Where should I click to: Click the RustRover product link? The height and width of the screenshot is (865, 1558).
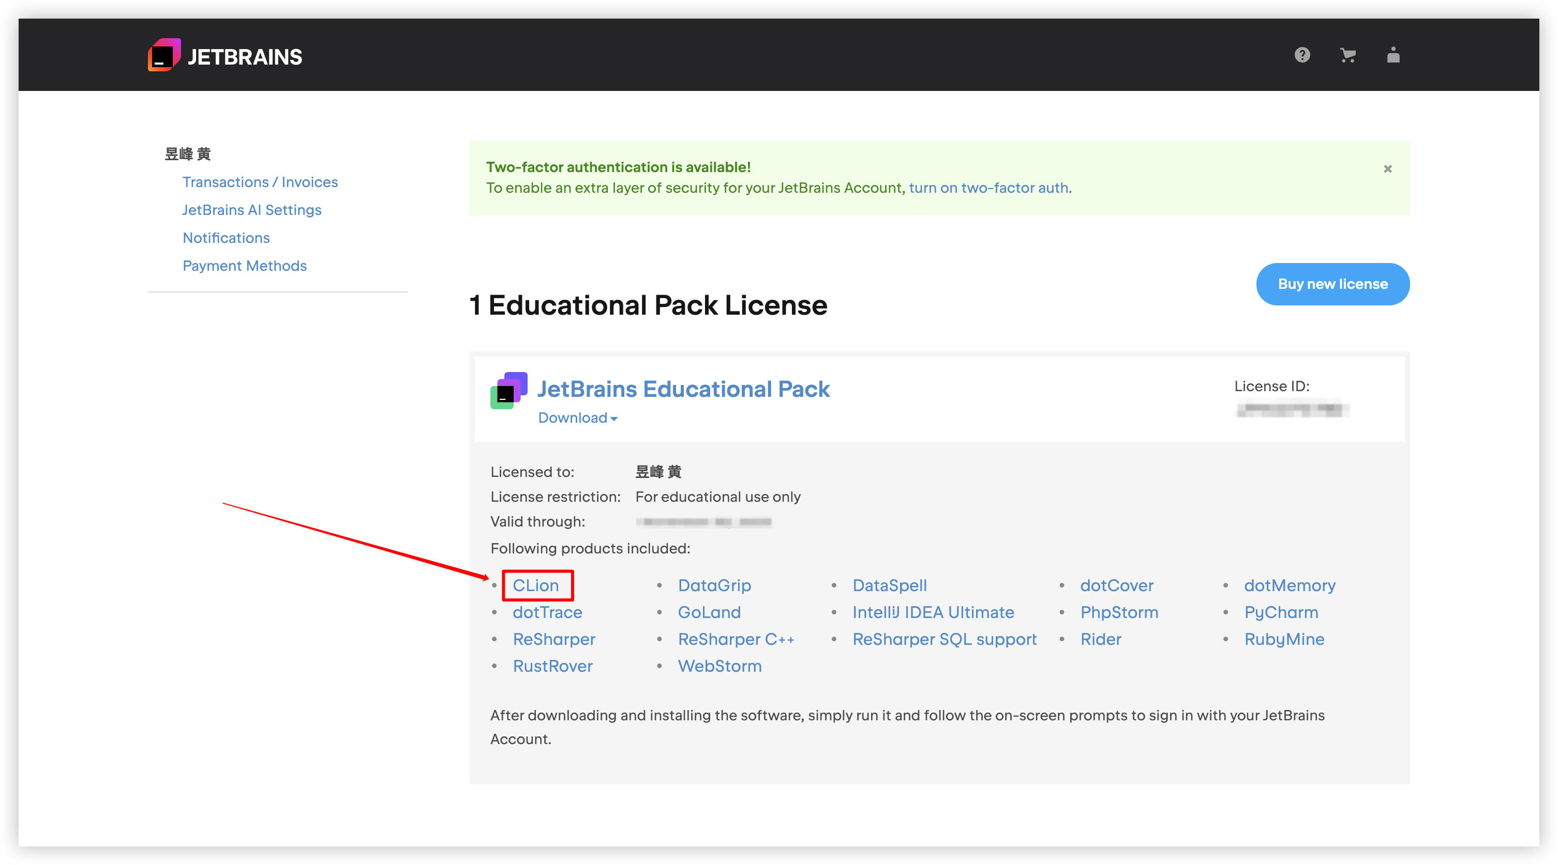tap(552, 666)
